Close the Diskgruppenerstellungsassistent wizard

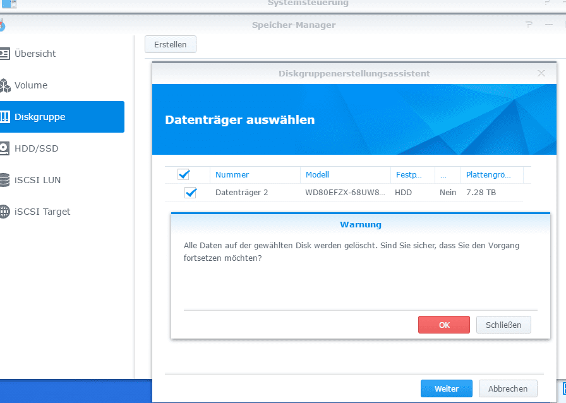541,73
